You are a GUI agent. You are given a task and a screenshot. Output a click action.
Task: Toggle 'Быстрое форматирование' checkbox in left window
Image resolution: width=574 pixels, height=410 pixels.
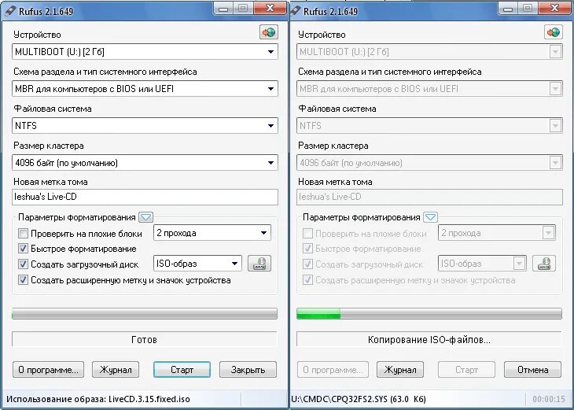23,249
